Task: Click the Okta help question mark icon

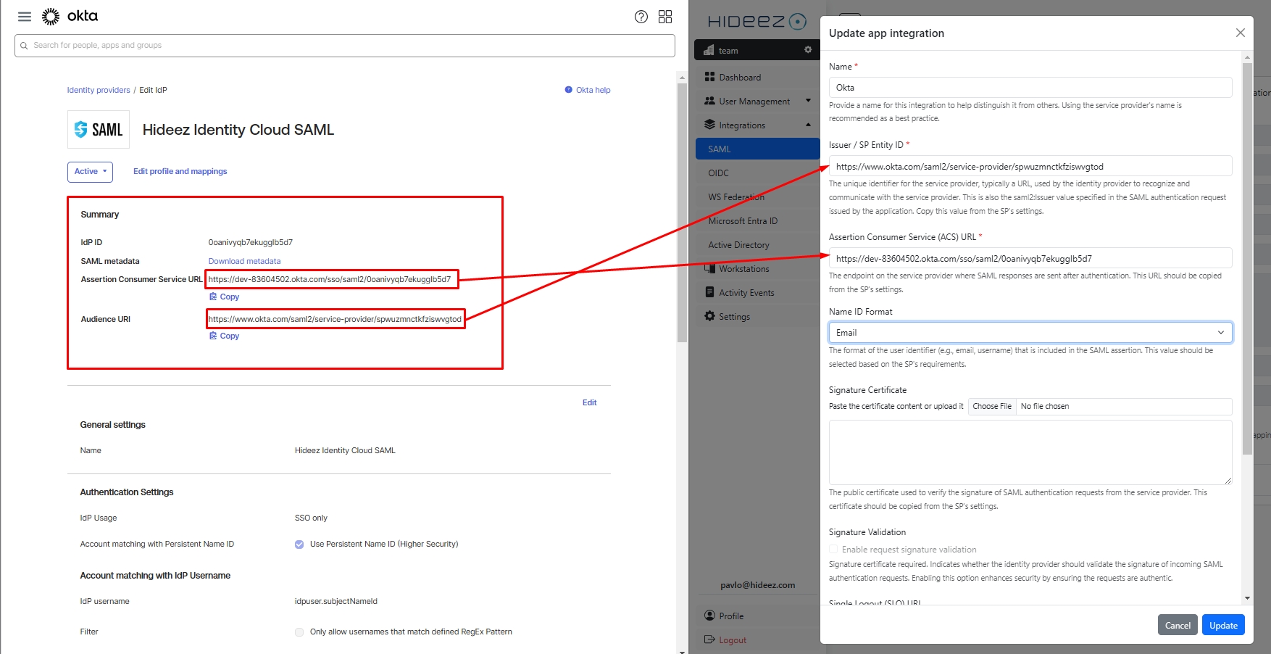Action: [641, 17]
